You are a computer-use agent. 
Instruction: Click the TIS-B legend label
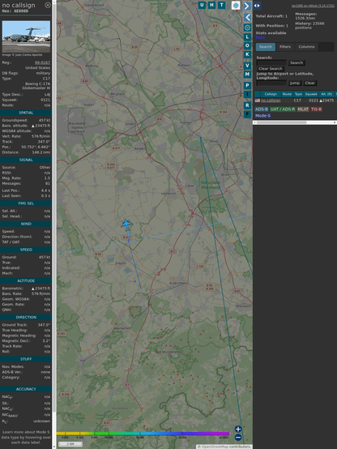tap(316, 109)
